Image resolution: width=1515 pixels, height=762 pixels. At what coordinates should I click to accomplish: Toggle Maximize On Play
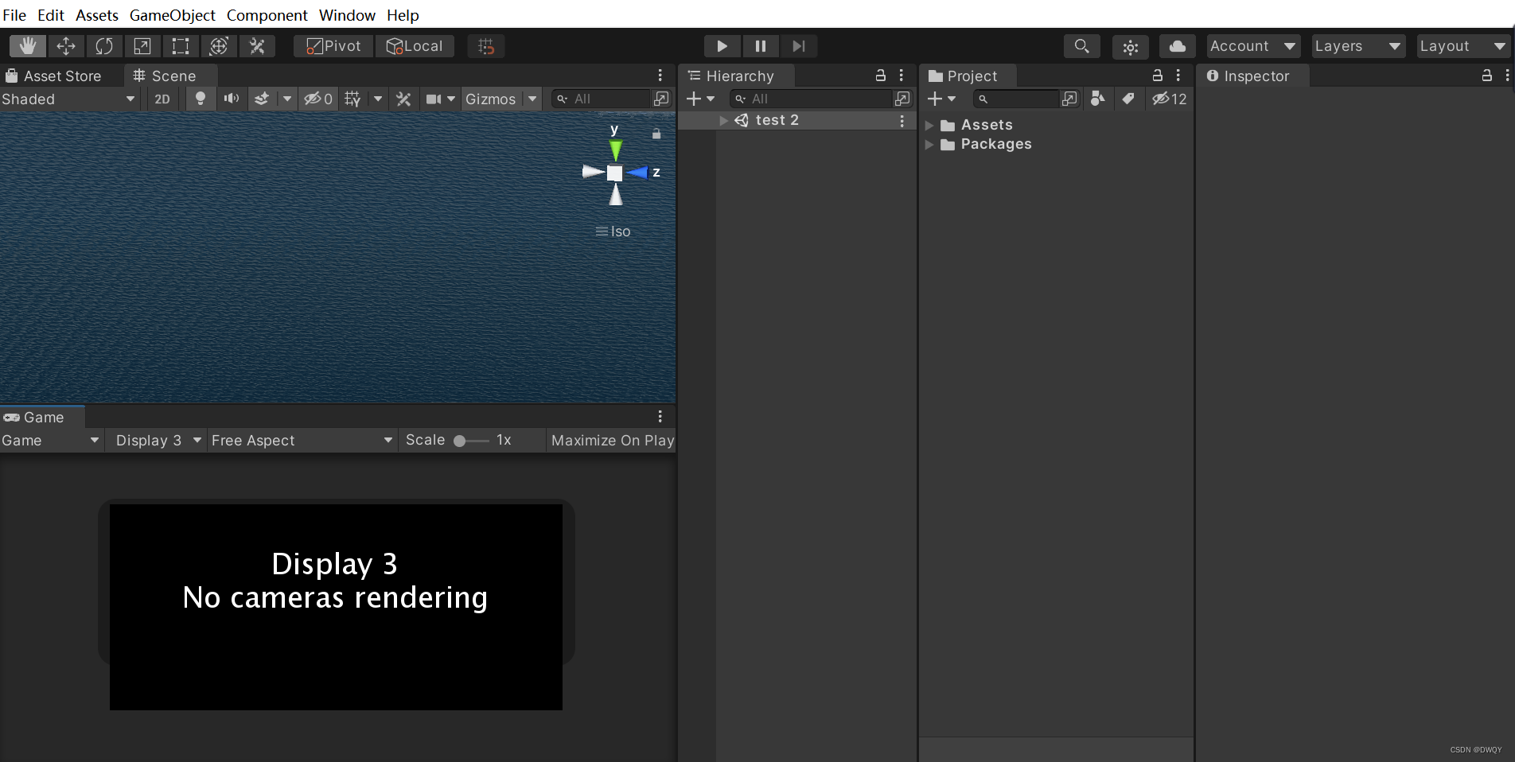pos(612,441)
